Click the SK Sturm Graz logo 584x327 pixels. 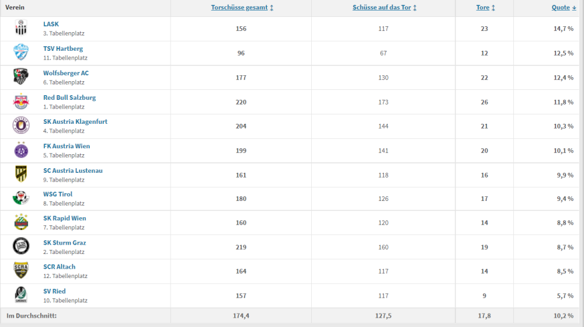coord(21,247)
